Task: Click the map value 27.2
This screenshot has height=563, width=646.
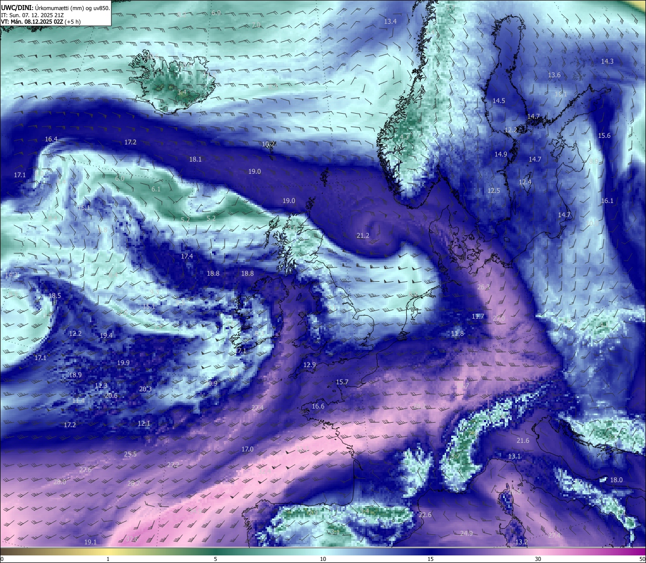Action: (173, 465)
